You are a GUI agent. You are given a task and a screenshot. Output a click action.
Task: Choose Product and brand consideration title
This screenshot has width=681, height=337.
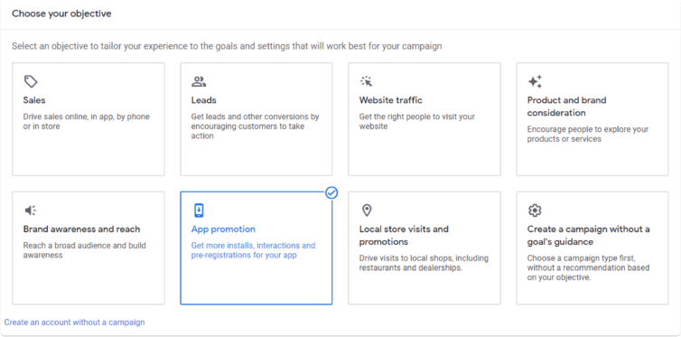pos(567,107)
